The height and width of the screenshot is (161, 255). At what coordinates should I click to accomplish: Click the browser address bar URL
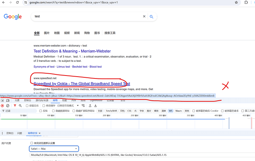74,3
